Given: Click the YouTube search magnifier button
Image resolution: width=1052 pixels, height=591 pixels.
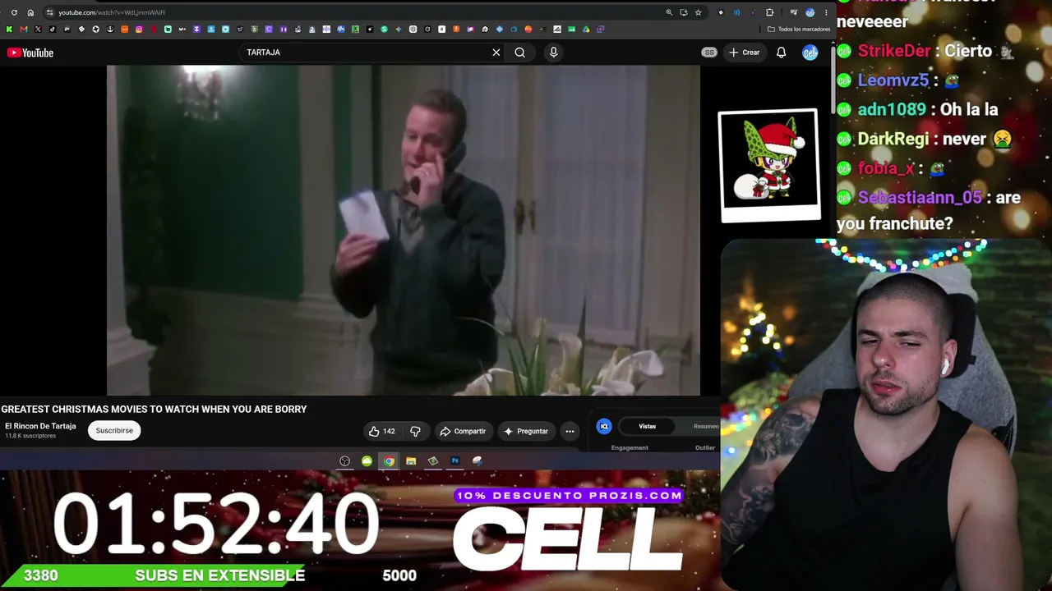Looking at the screenshot, I should pyautogui.click(x=520, y=53).
